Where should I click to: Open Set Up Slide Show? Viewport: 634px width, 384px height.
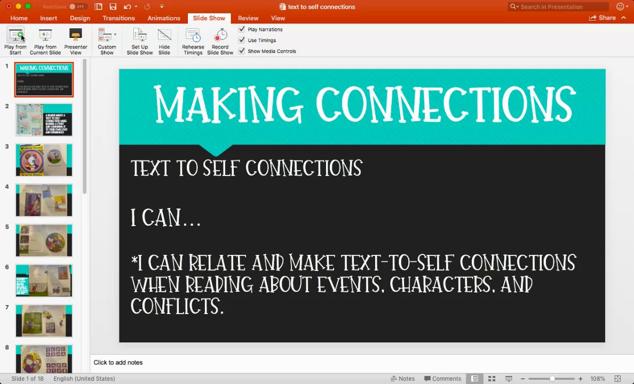(x=139, y=41)
